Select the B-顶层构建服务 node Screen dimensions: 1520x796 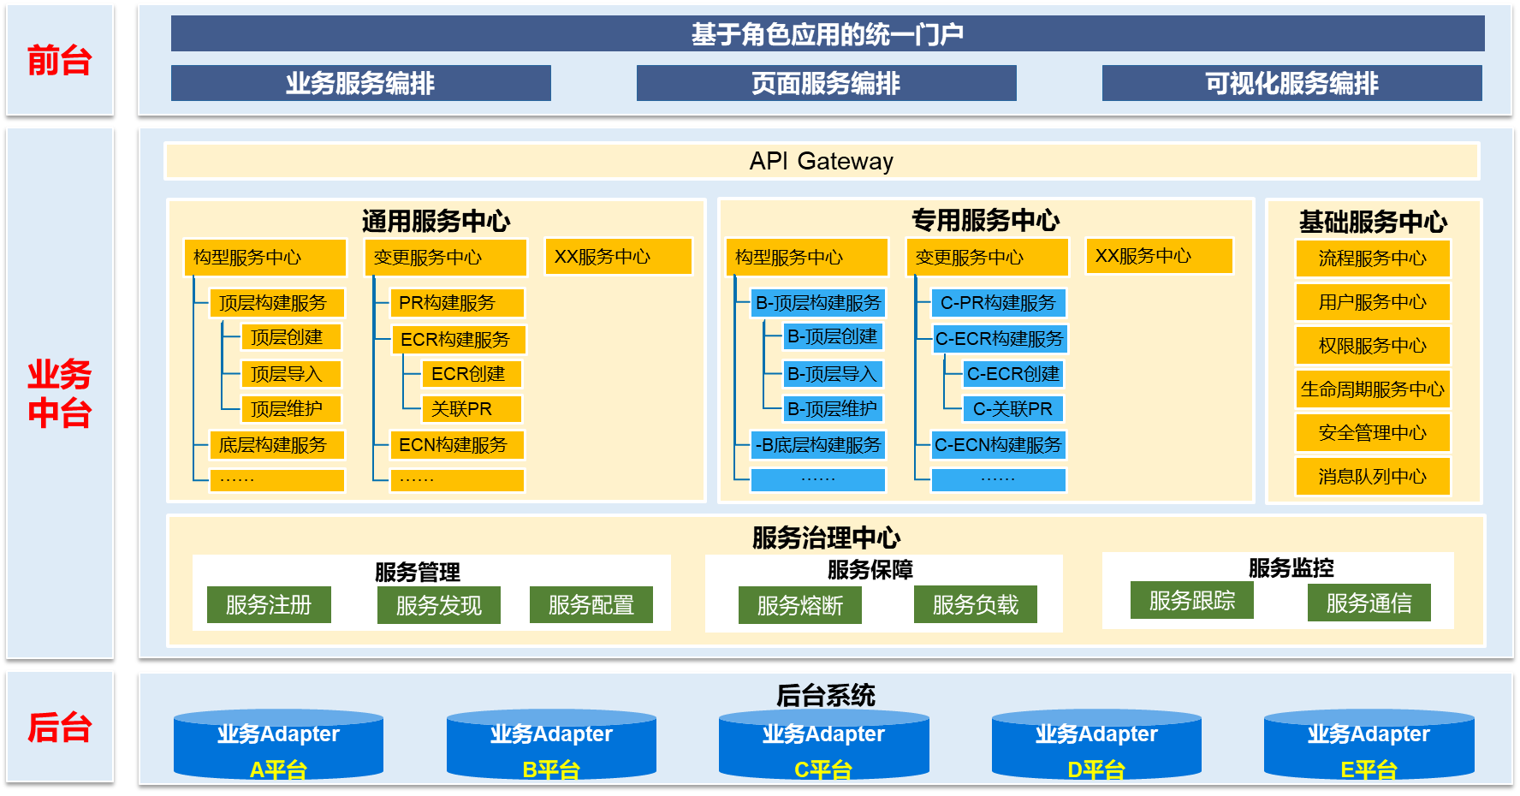pyautogui.click(x=818, y=303)
